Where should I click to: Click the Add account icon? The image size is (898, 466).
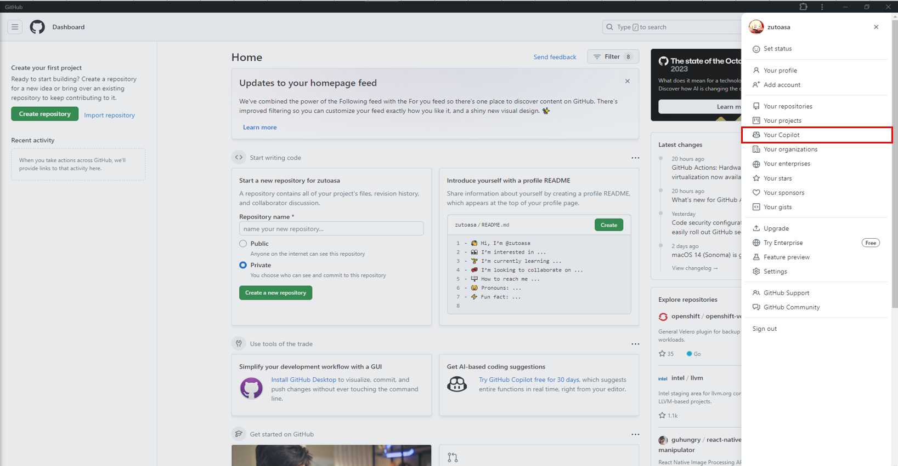pyautogui.click(x=756, y=85)
